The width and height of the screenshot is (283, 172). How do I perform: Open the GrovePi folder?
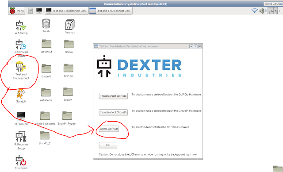pos(46,71)
